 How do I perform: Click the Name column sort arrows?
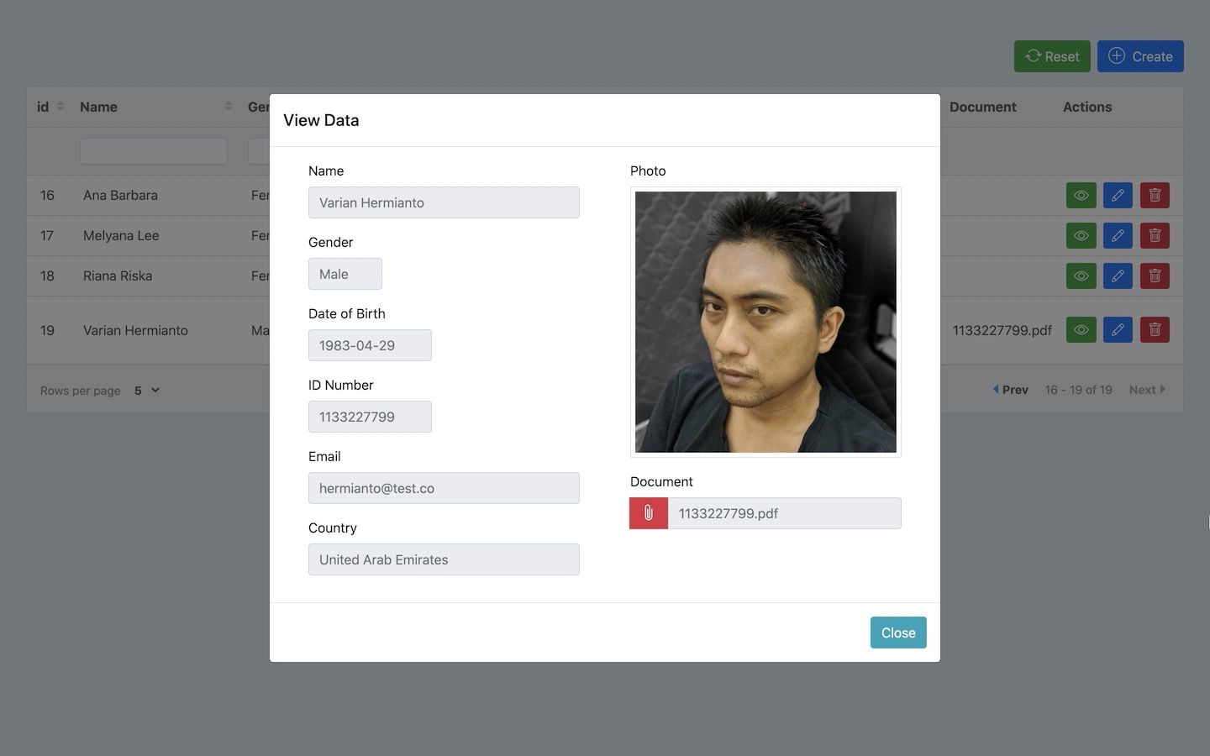(x=228, y=107)
